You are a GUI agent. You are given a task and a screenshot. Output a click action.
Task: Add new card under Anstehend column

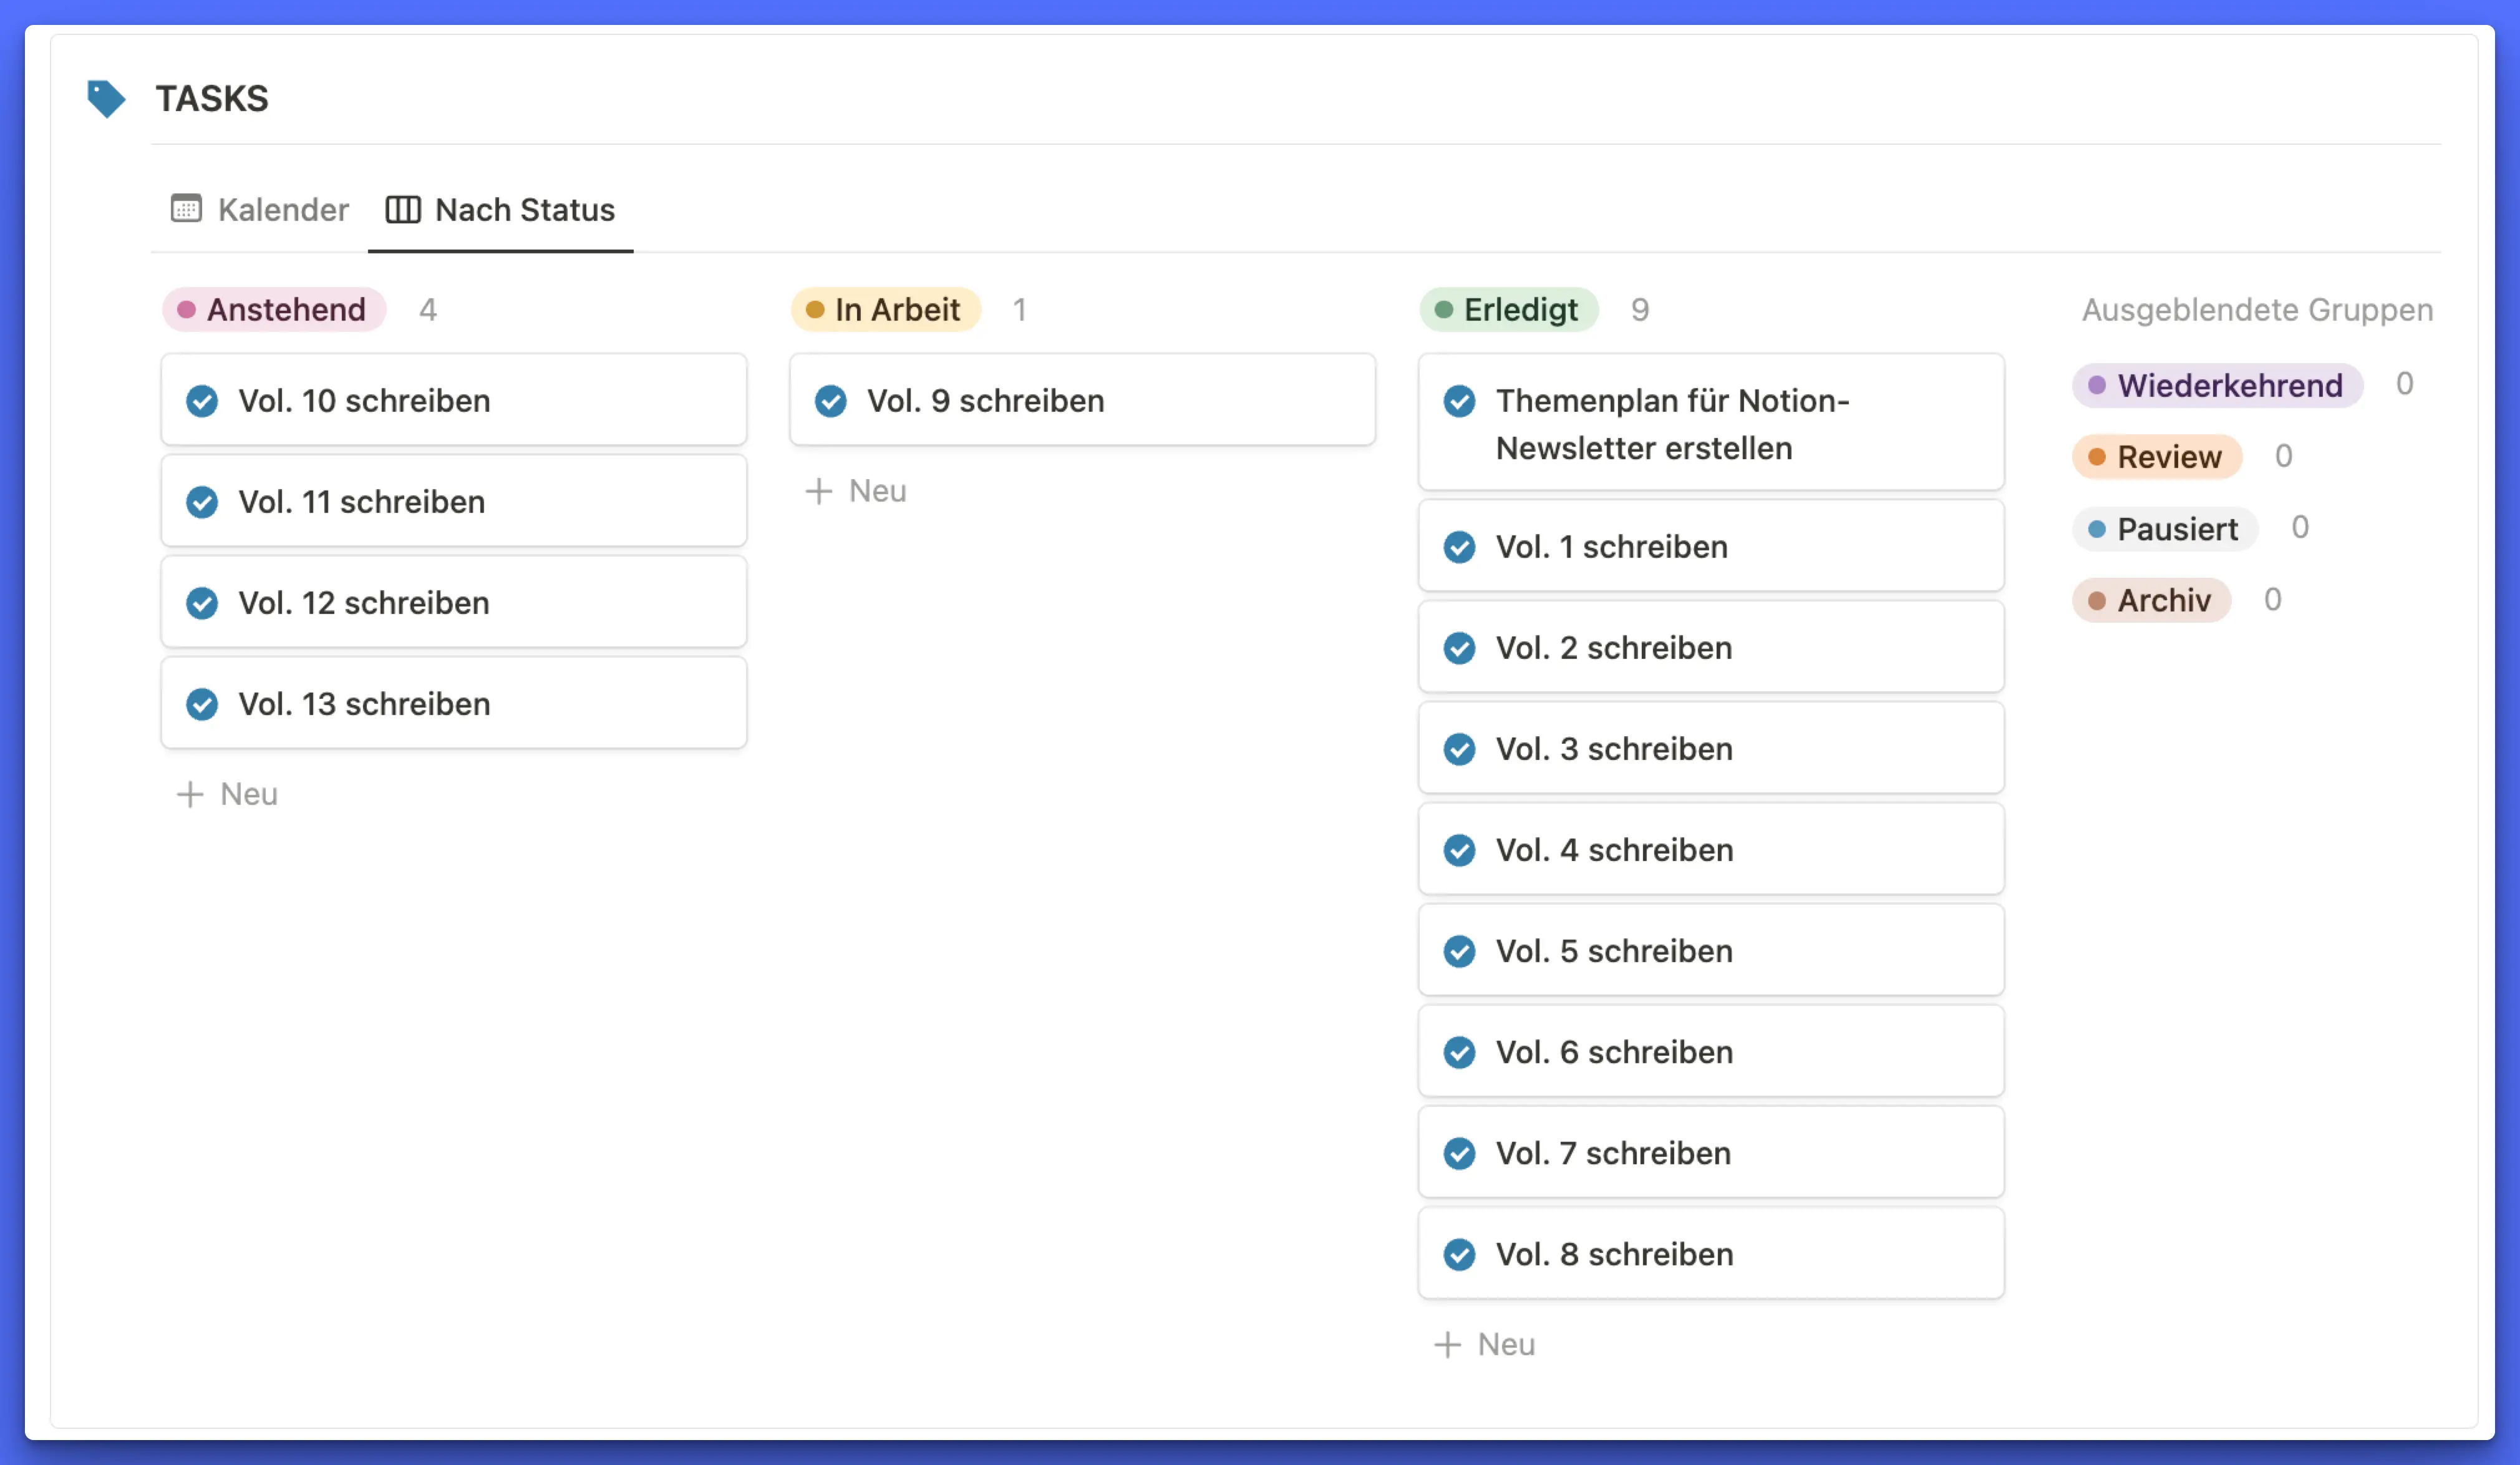(228, 794)
